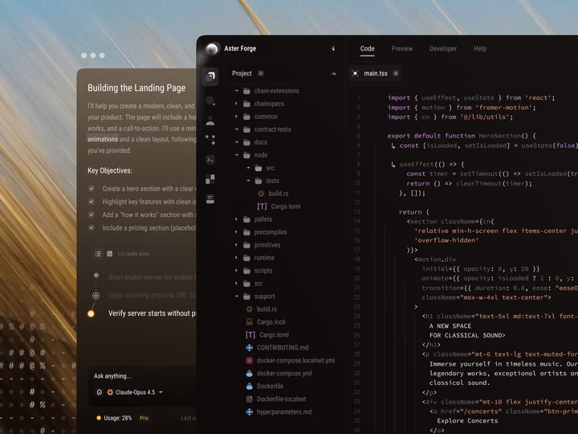Open the Developer menu
The height and width of the screenshot is (434, 578).
point(443,49)
